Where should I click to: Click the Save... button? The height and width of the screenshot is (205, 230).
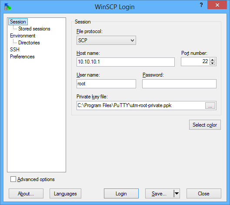pyautogui.click(x=160, y=193)
